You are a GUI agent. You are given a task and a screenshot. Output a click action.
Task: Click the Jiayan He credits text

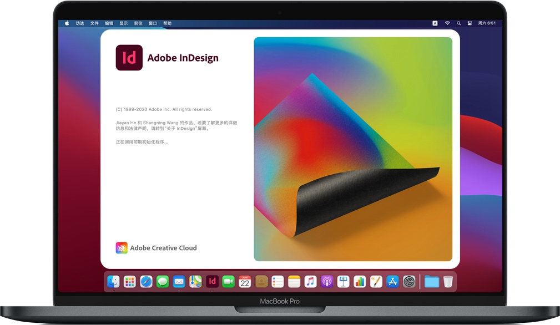coord(176,125)
